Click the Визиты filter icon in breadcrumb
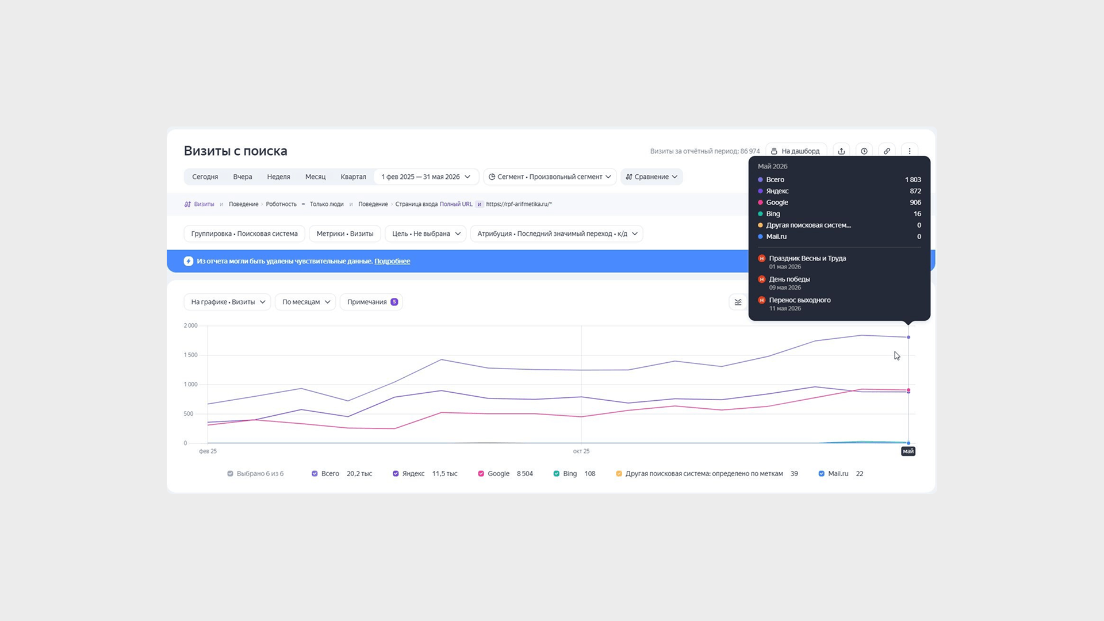The width and height of the screenshot is (1104, 621). [187, 204]
